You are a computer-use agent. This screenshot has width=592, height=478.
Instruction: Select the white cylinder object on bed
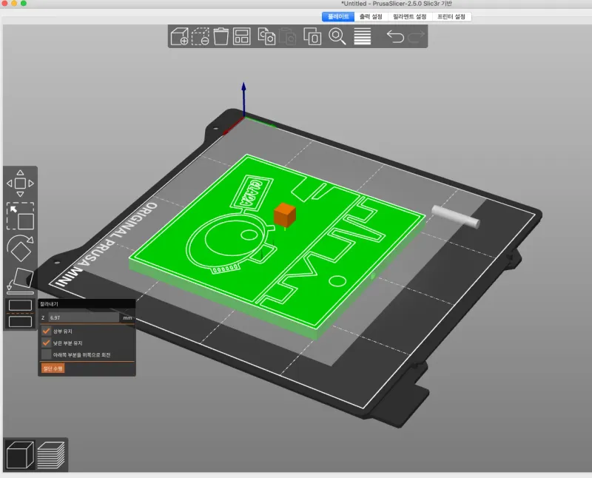[455, 216]
